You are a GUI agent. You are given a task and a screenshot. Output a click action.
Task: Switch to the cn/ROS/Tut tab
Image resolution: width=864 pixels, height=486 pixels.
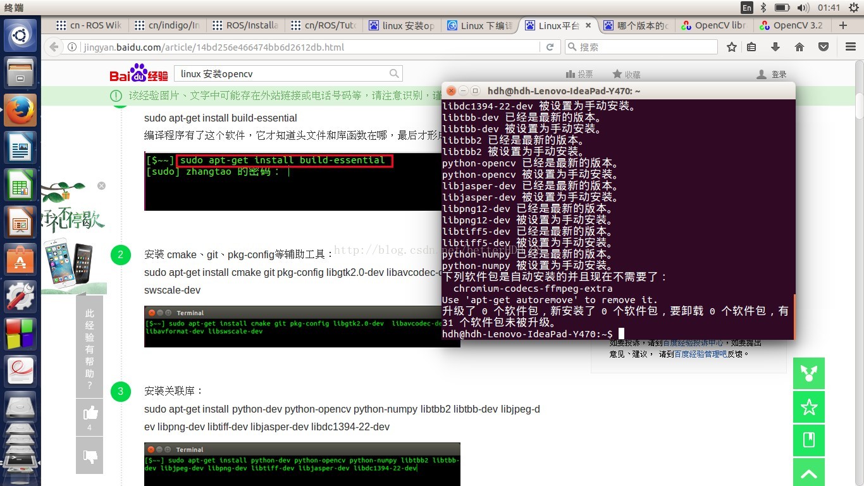324,25
